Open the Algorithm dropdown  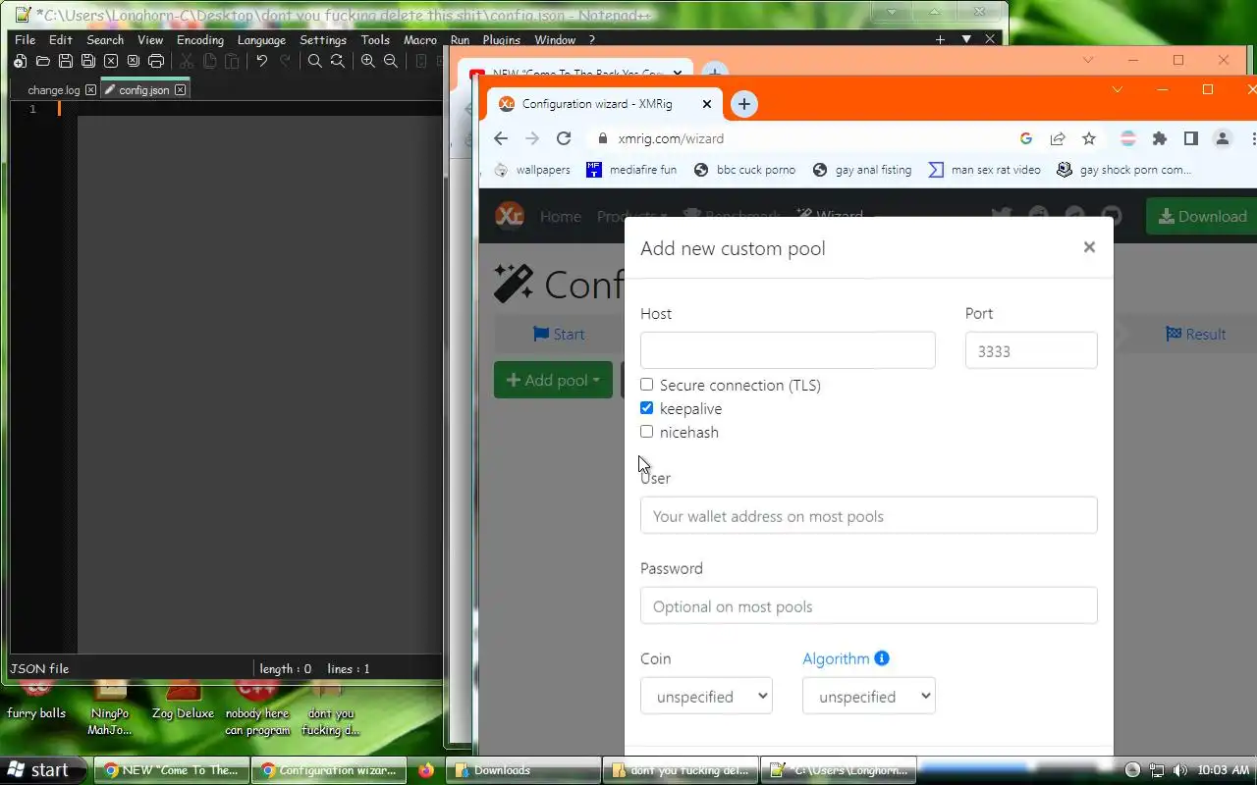pyautogui.click(x=868, y=696)
